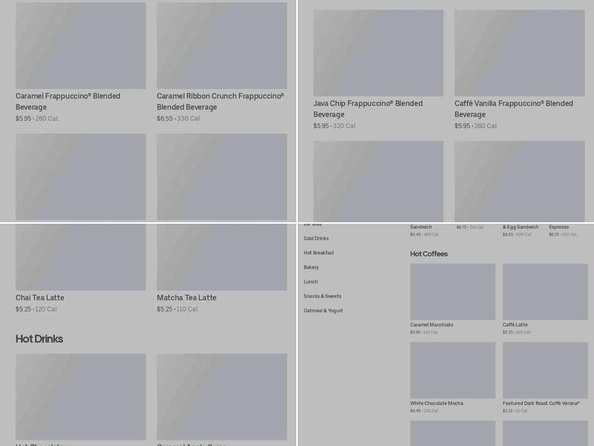Choose Featured Dark Roast Caffè Verona name
The height and width of the screenshot is (446, 594).
[541, 403]
